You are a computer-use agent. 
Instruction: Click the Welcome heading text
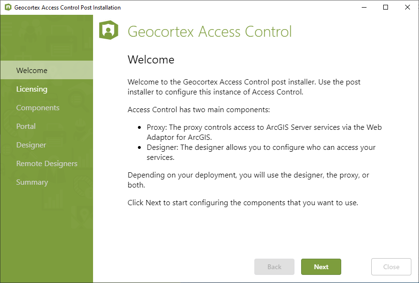151,59
